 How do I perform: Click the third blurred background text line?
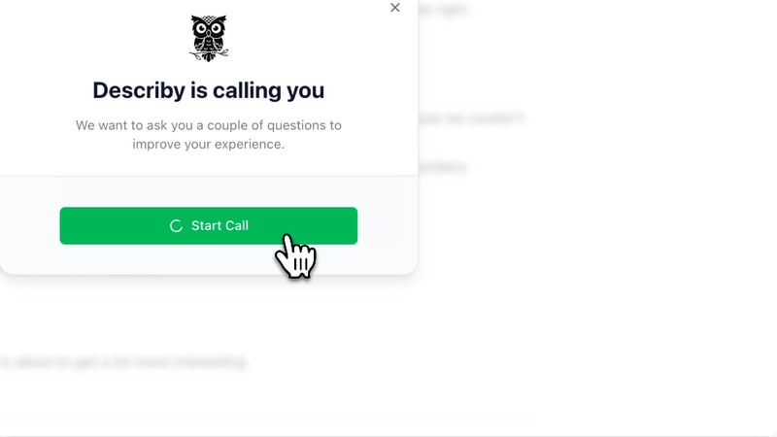(443, 166)
